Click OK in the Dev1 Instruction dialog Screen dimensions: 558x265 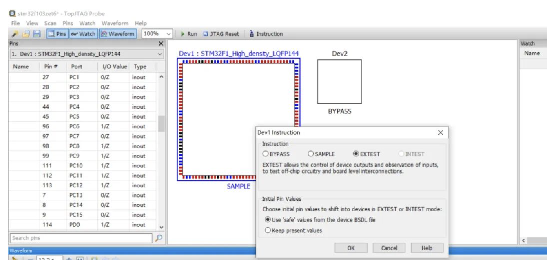pos(351,248)
